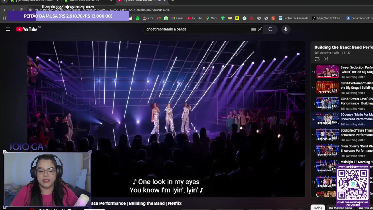The width and height of the screenshot is (373, 210).
Task: Open the on-screen keyboard icon in search
Action: point(254,29)
